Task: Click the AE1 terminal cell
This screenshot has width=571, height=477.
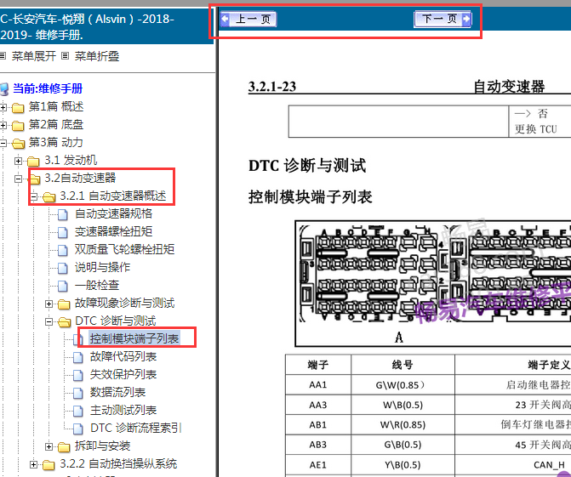Action: 318,465
